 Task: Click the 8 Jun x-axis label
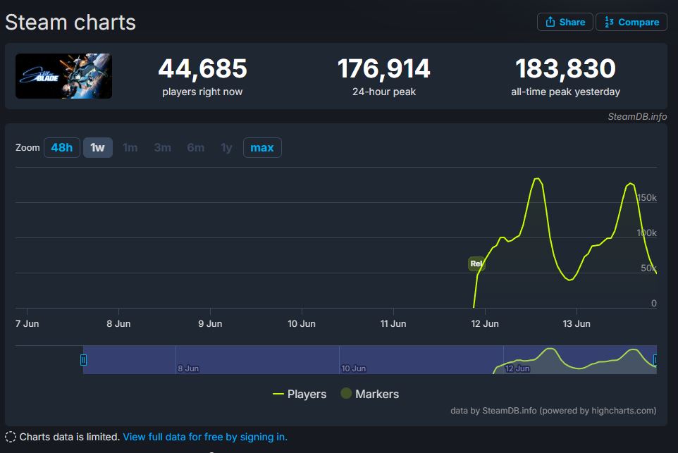118,324
